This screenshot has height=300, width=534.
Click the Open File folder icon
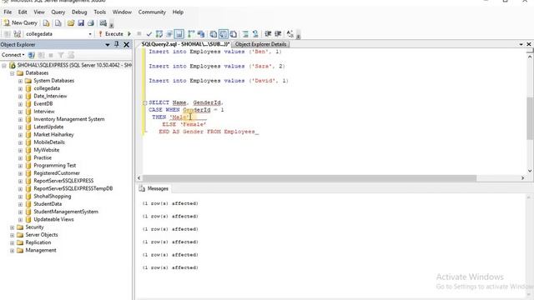[71, 23]
